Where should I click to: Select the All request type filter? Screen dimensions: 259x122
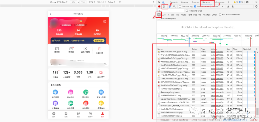159,15
